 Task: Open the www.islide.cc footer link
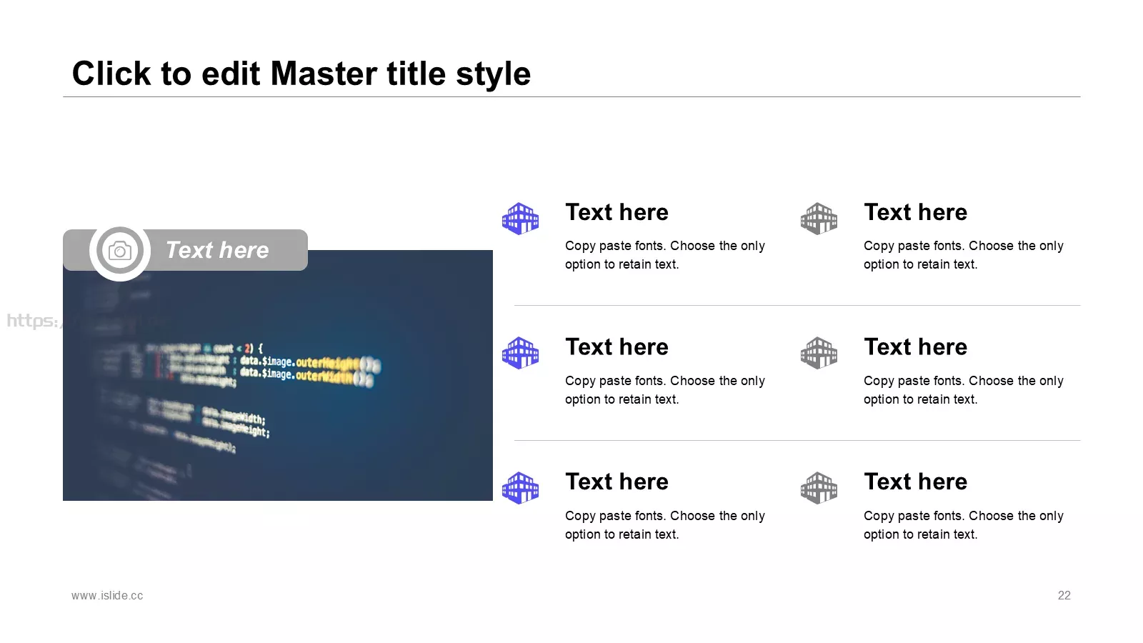tap(107, 595)
